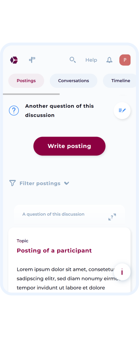Open the signpost navigation icon
This screenshot has width=139, height=338.
point(32,60)
